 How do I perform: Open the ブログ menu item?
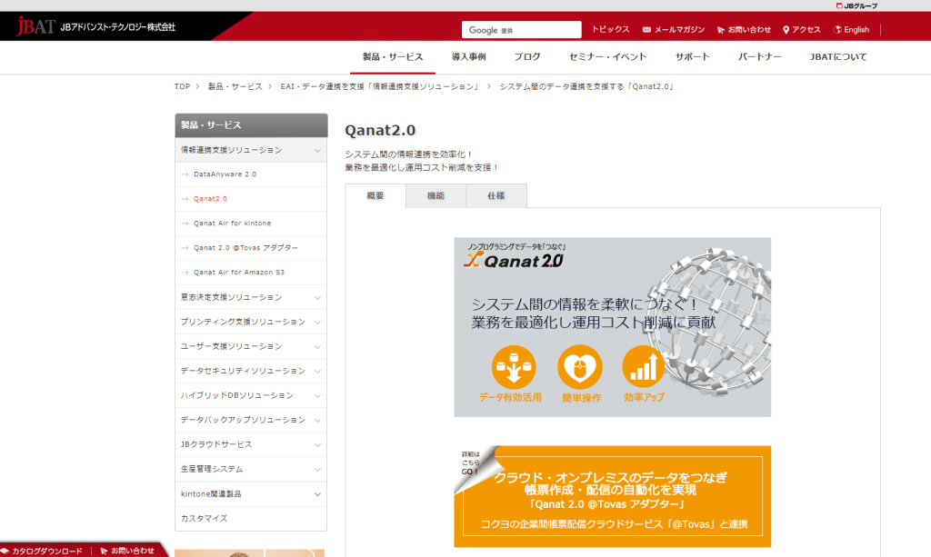(x=527, y=57)
